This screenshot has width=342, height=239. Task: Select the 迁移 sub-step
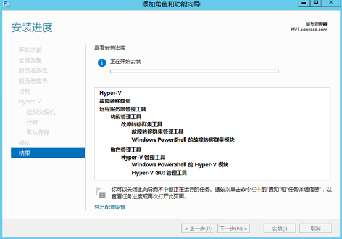coord(32,122)
